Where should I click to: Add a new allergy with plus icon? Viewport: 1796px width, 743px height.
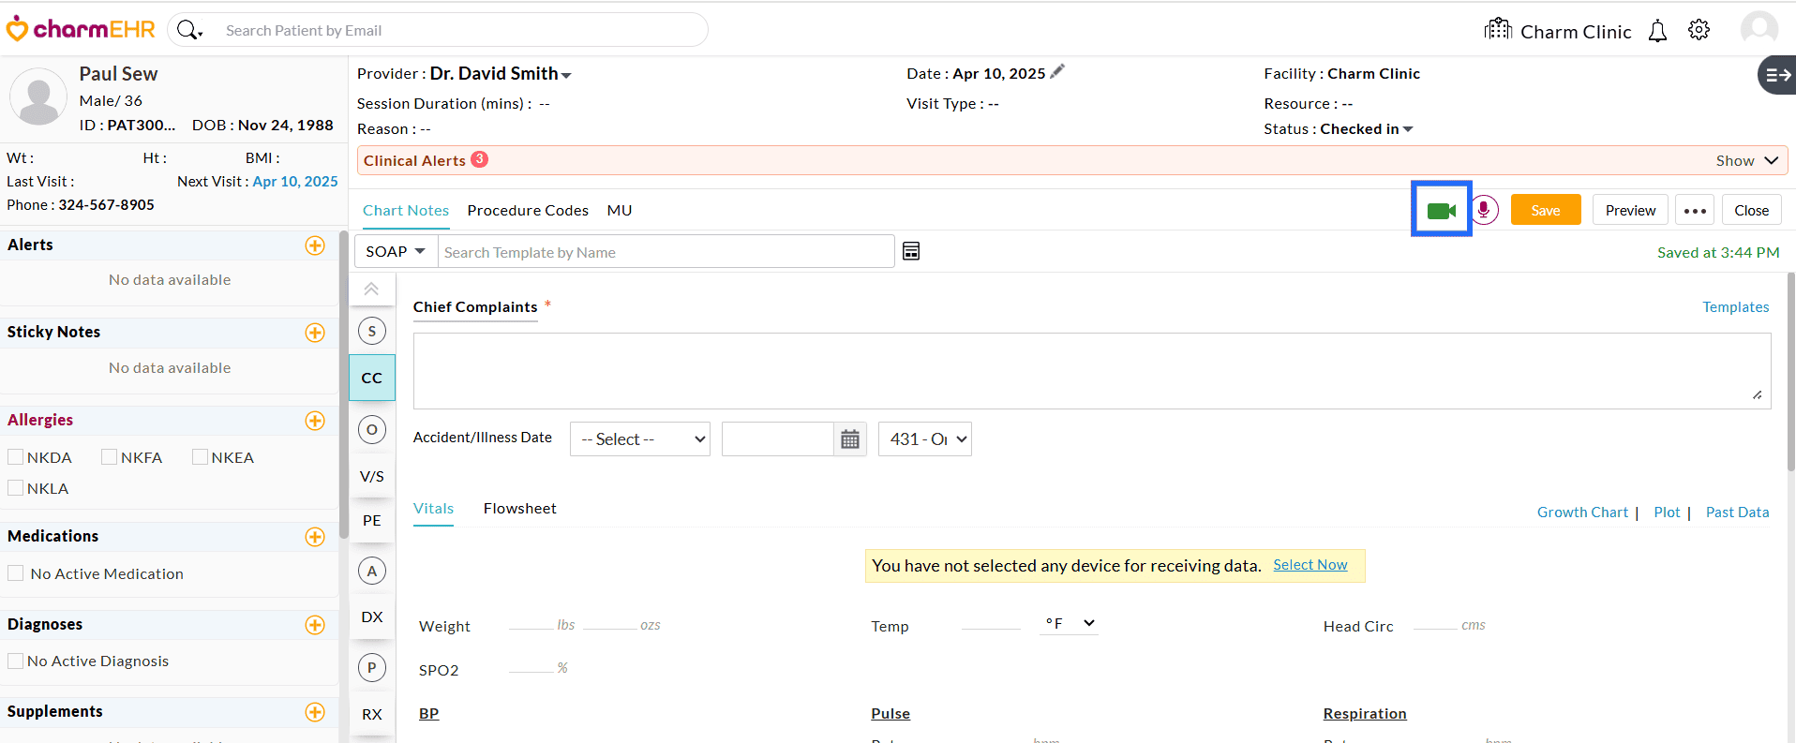point(315,421)
